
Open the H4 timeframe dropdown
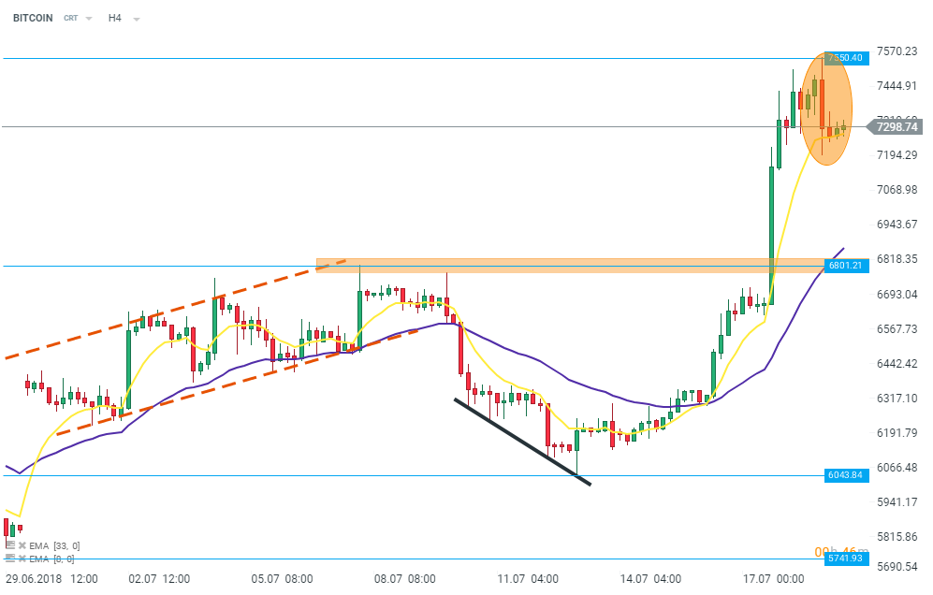pos(136,19)
